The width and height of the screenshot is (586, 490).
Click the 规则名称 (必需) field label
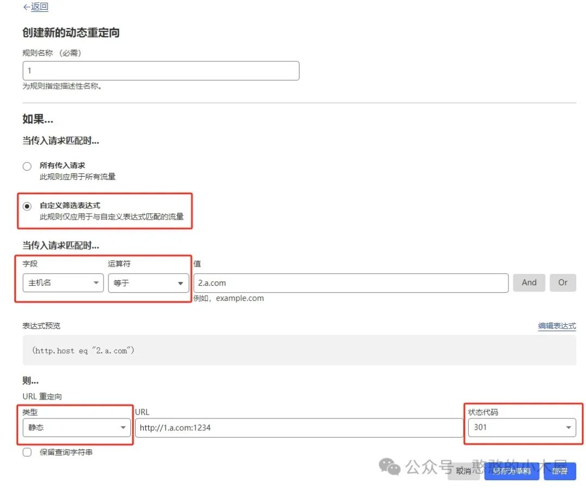pos(52,53)
